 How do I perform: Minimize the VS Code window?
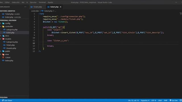click(x=176, y=2)
